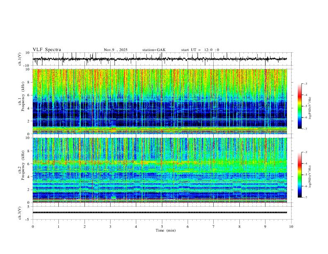Screen dimensions: 328x254
Task: Select the "-7" tick of ch.1 color bar
Action: pyautogui.click(x=305, y=129)
